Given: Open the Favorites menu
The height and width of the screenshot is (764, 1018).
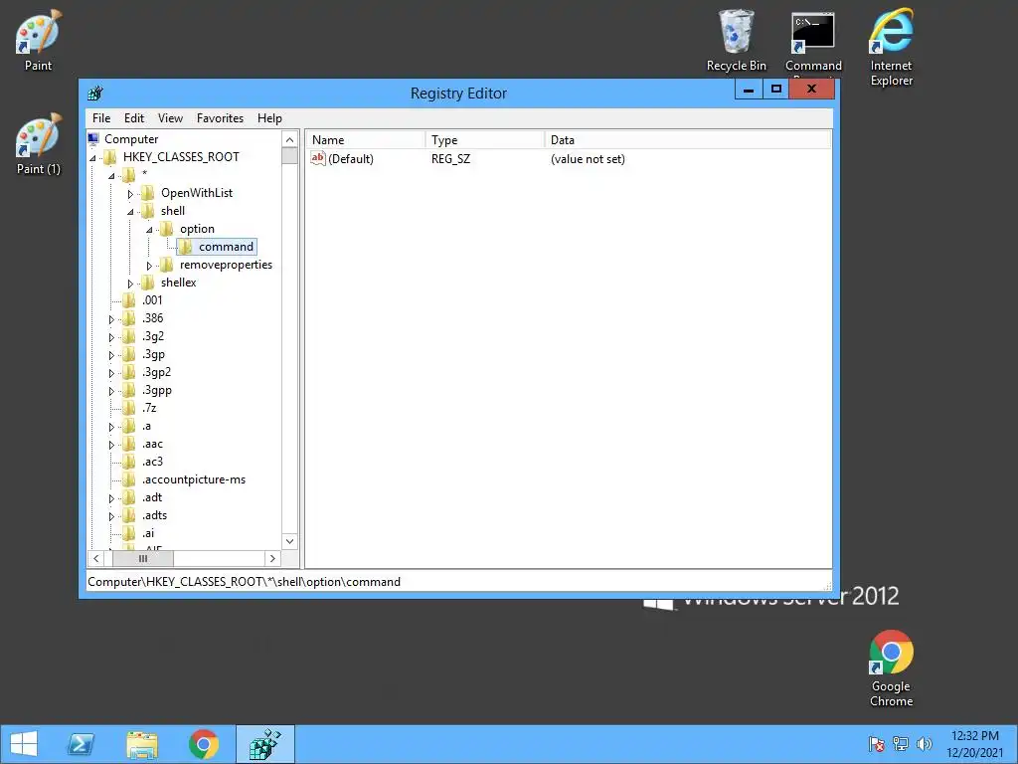Looking at the screenshot, I should (x=220, y=118).
